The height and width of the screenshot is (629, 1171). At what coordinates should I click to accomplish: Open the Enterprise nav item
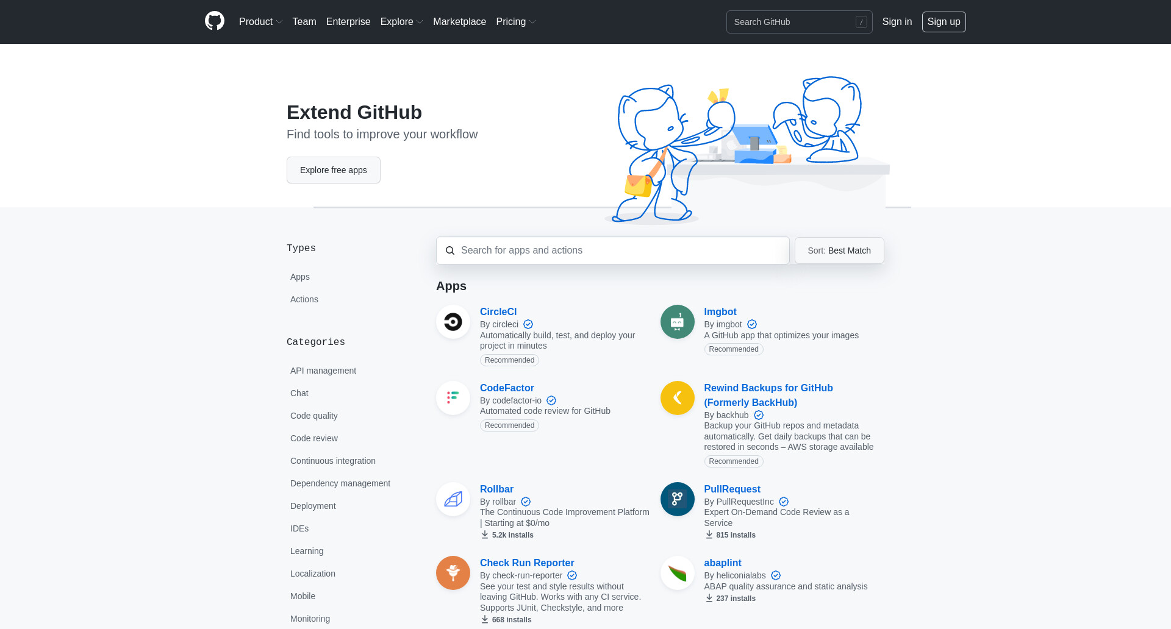pyautogui.click(x=348, y=22)
